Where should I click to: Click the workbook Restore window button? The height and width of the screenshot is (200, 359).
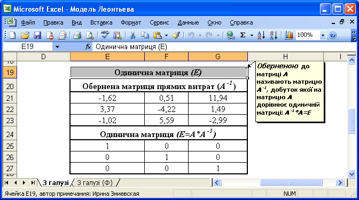click(342, 22)
